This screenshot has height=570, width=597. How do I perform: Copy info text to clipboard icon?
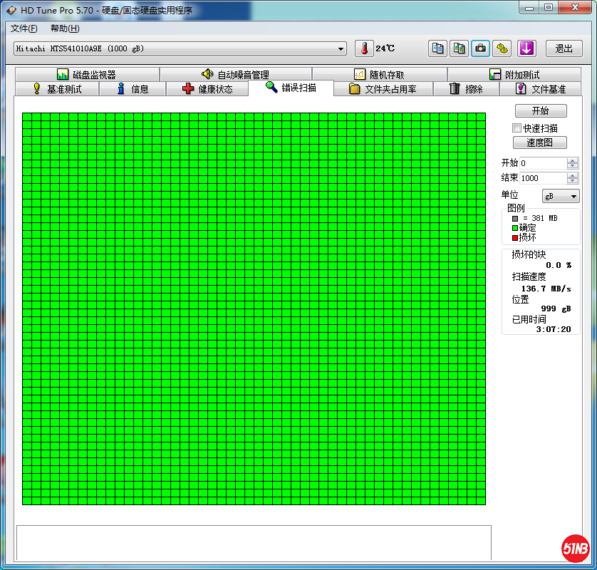[x=438, y=48]
